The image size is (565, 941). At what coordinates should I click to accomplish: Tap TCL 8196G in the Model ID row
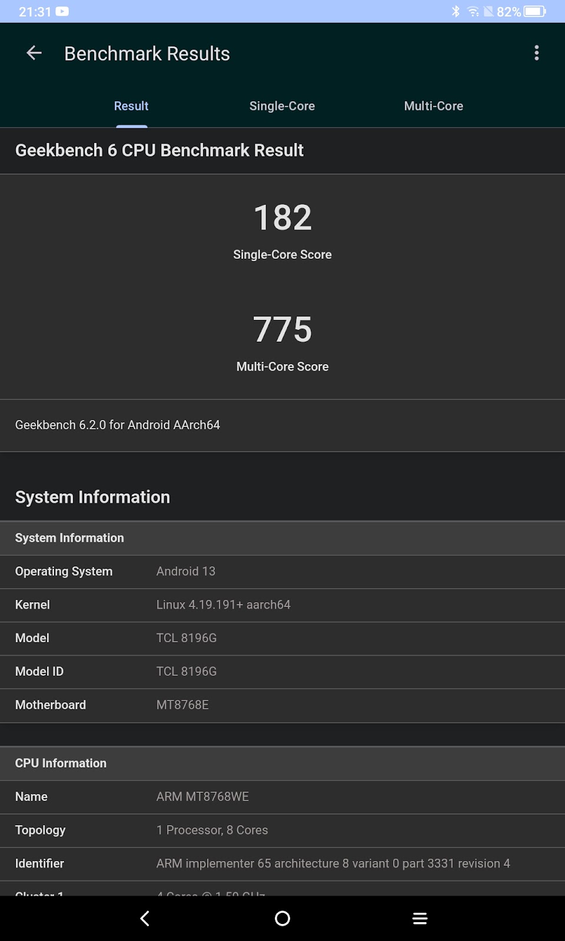coord(187,671)
